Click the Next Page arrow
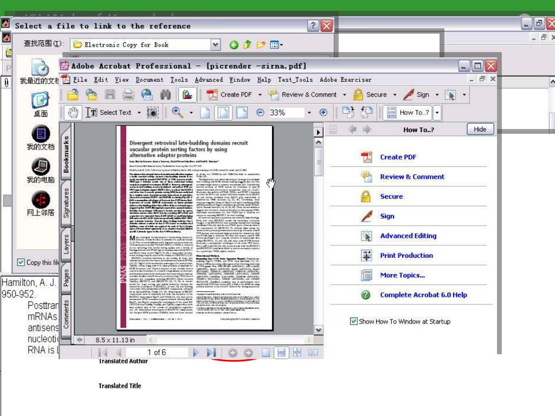 coord(196,353)
